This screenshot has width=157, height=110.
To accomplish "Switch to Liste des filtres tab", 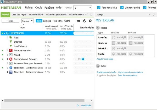I will [36, 15].
